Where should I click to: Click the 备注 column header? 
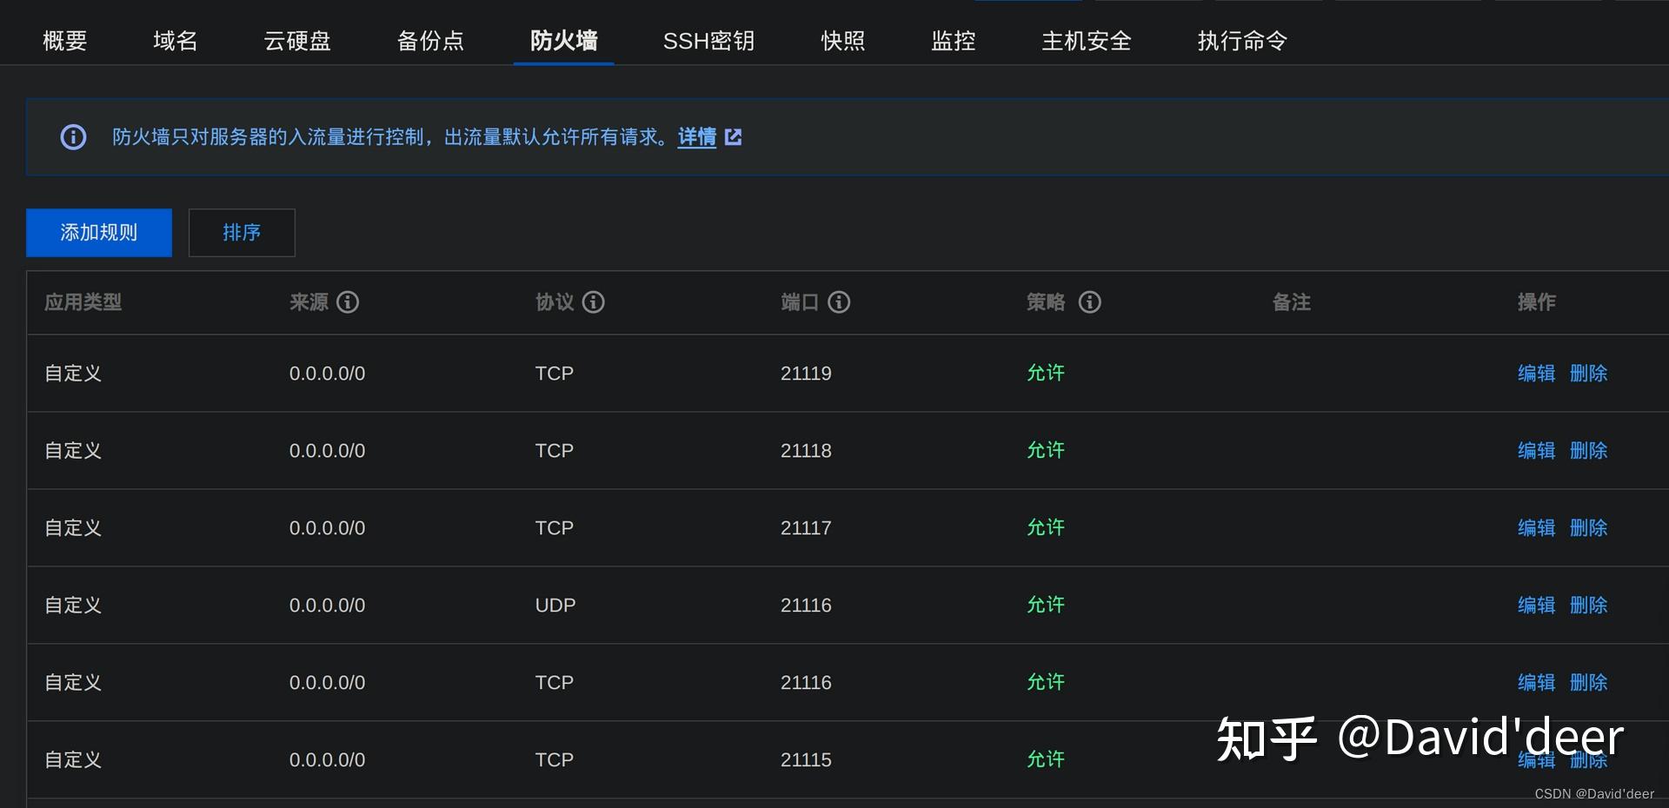(1292, 302)
